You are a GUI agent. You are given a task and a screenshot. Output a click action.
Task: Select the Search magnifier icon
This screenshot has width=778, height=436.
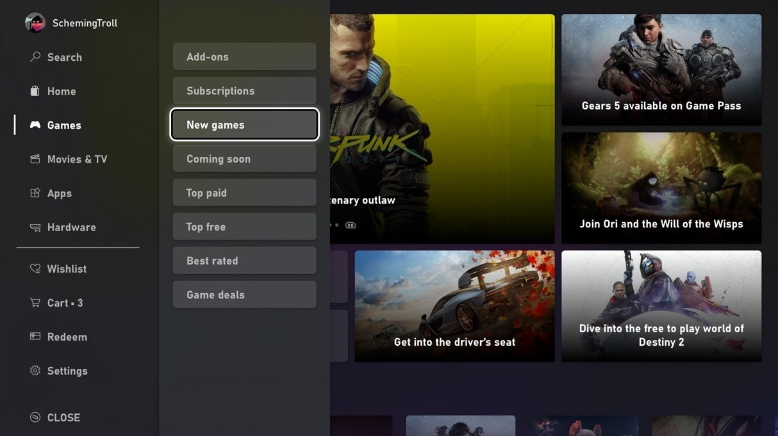35,57
